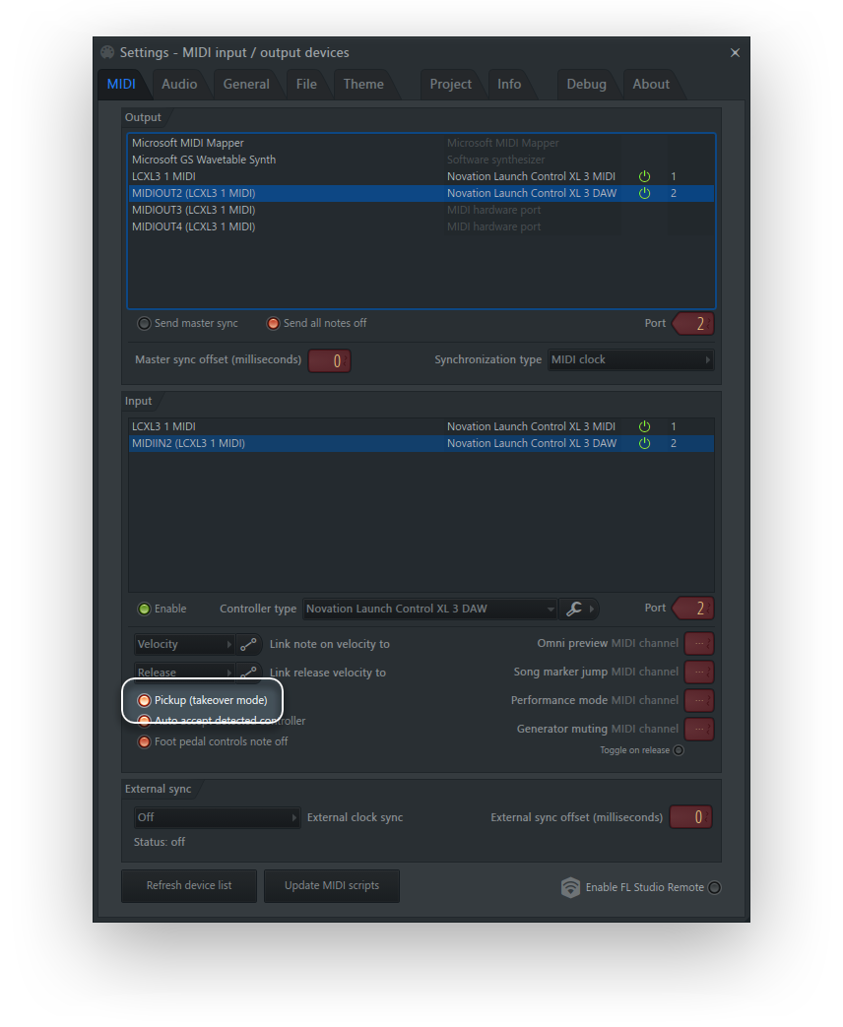Go to the Project tab
Screen dimensions: 843x1027
(451, 85)
